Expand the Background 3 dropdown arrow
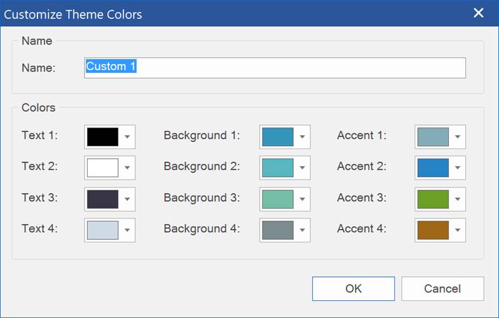This screenshot has width=499, height=318. tap(302, 199)
